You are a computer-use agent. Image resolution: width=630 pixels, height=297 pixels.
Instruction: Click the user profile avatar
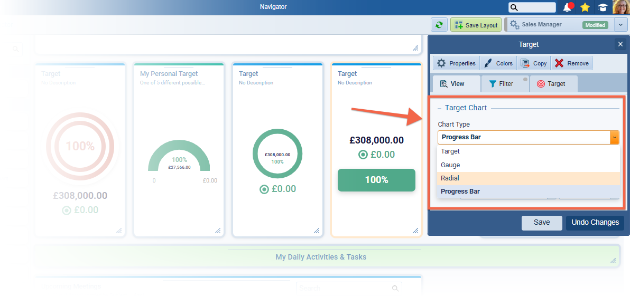(620, 7)
